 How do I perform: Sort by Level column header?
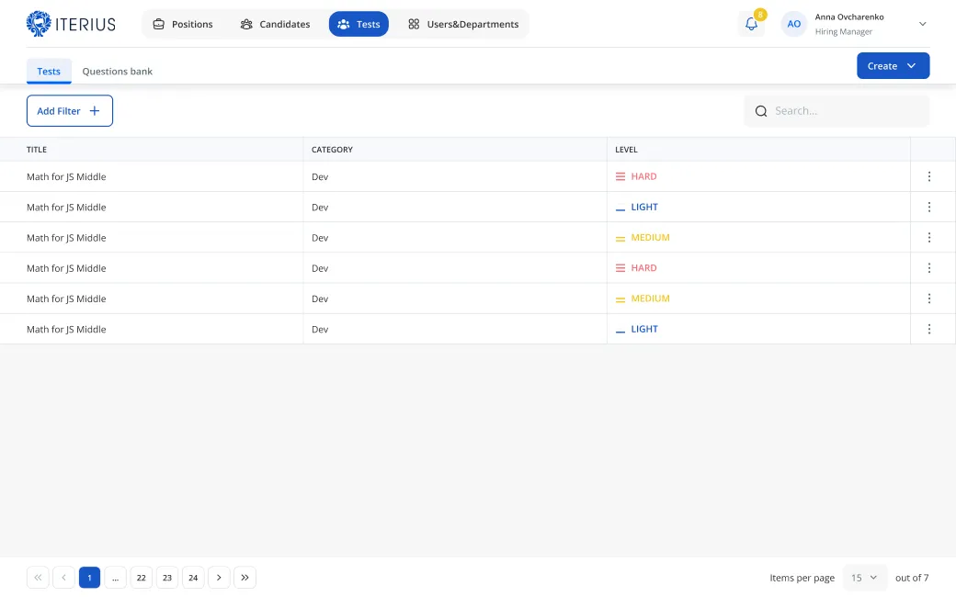coord(626,150)
